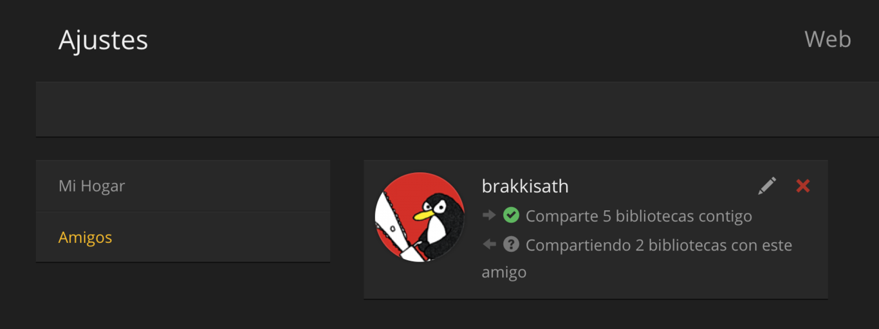Click the green checkmark status icon
Screen dimensions: 879x329
[x=511, y=215]
